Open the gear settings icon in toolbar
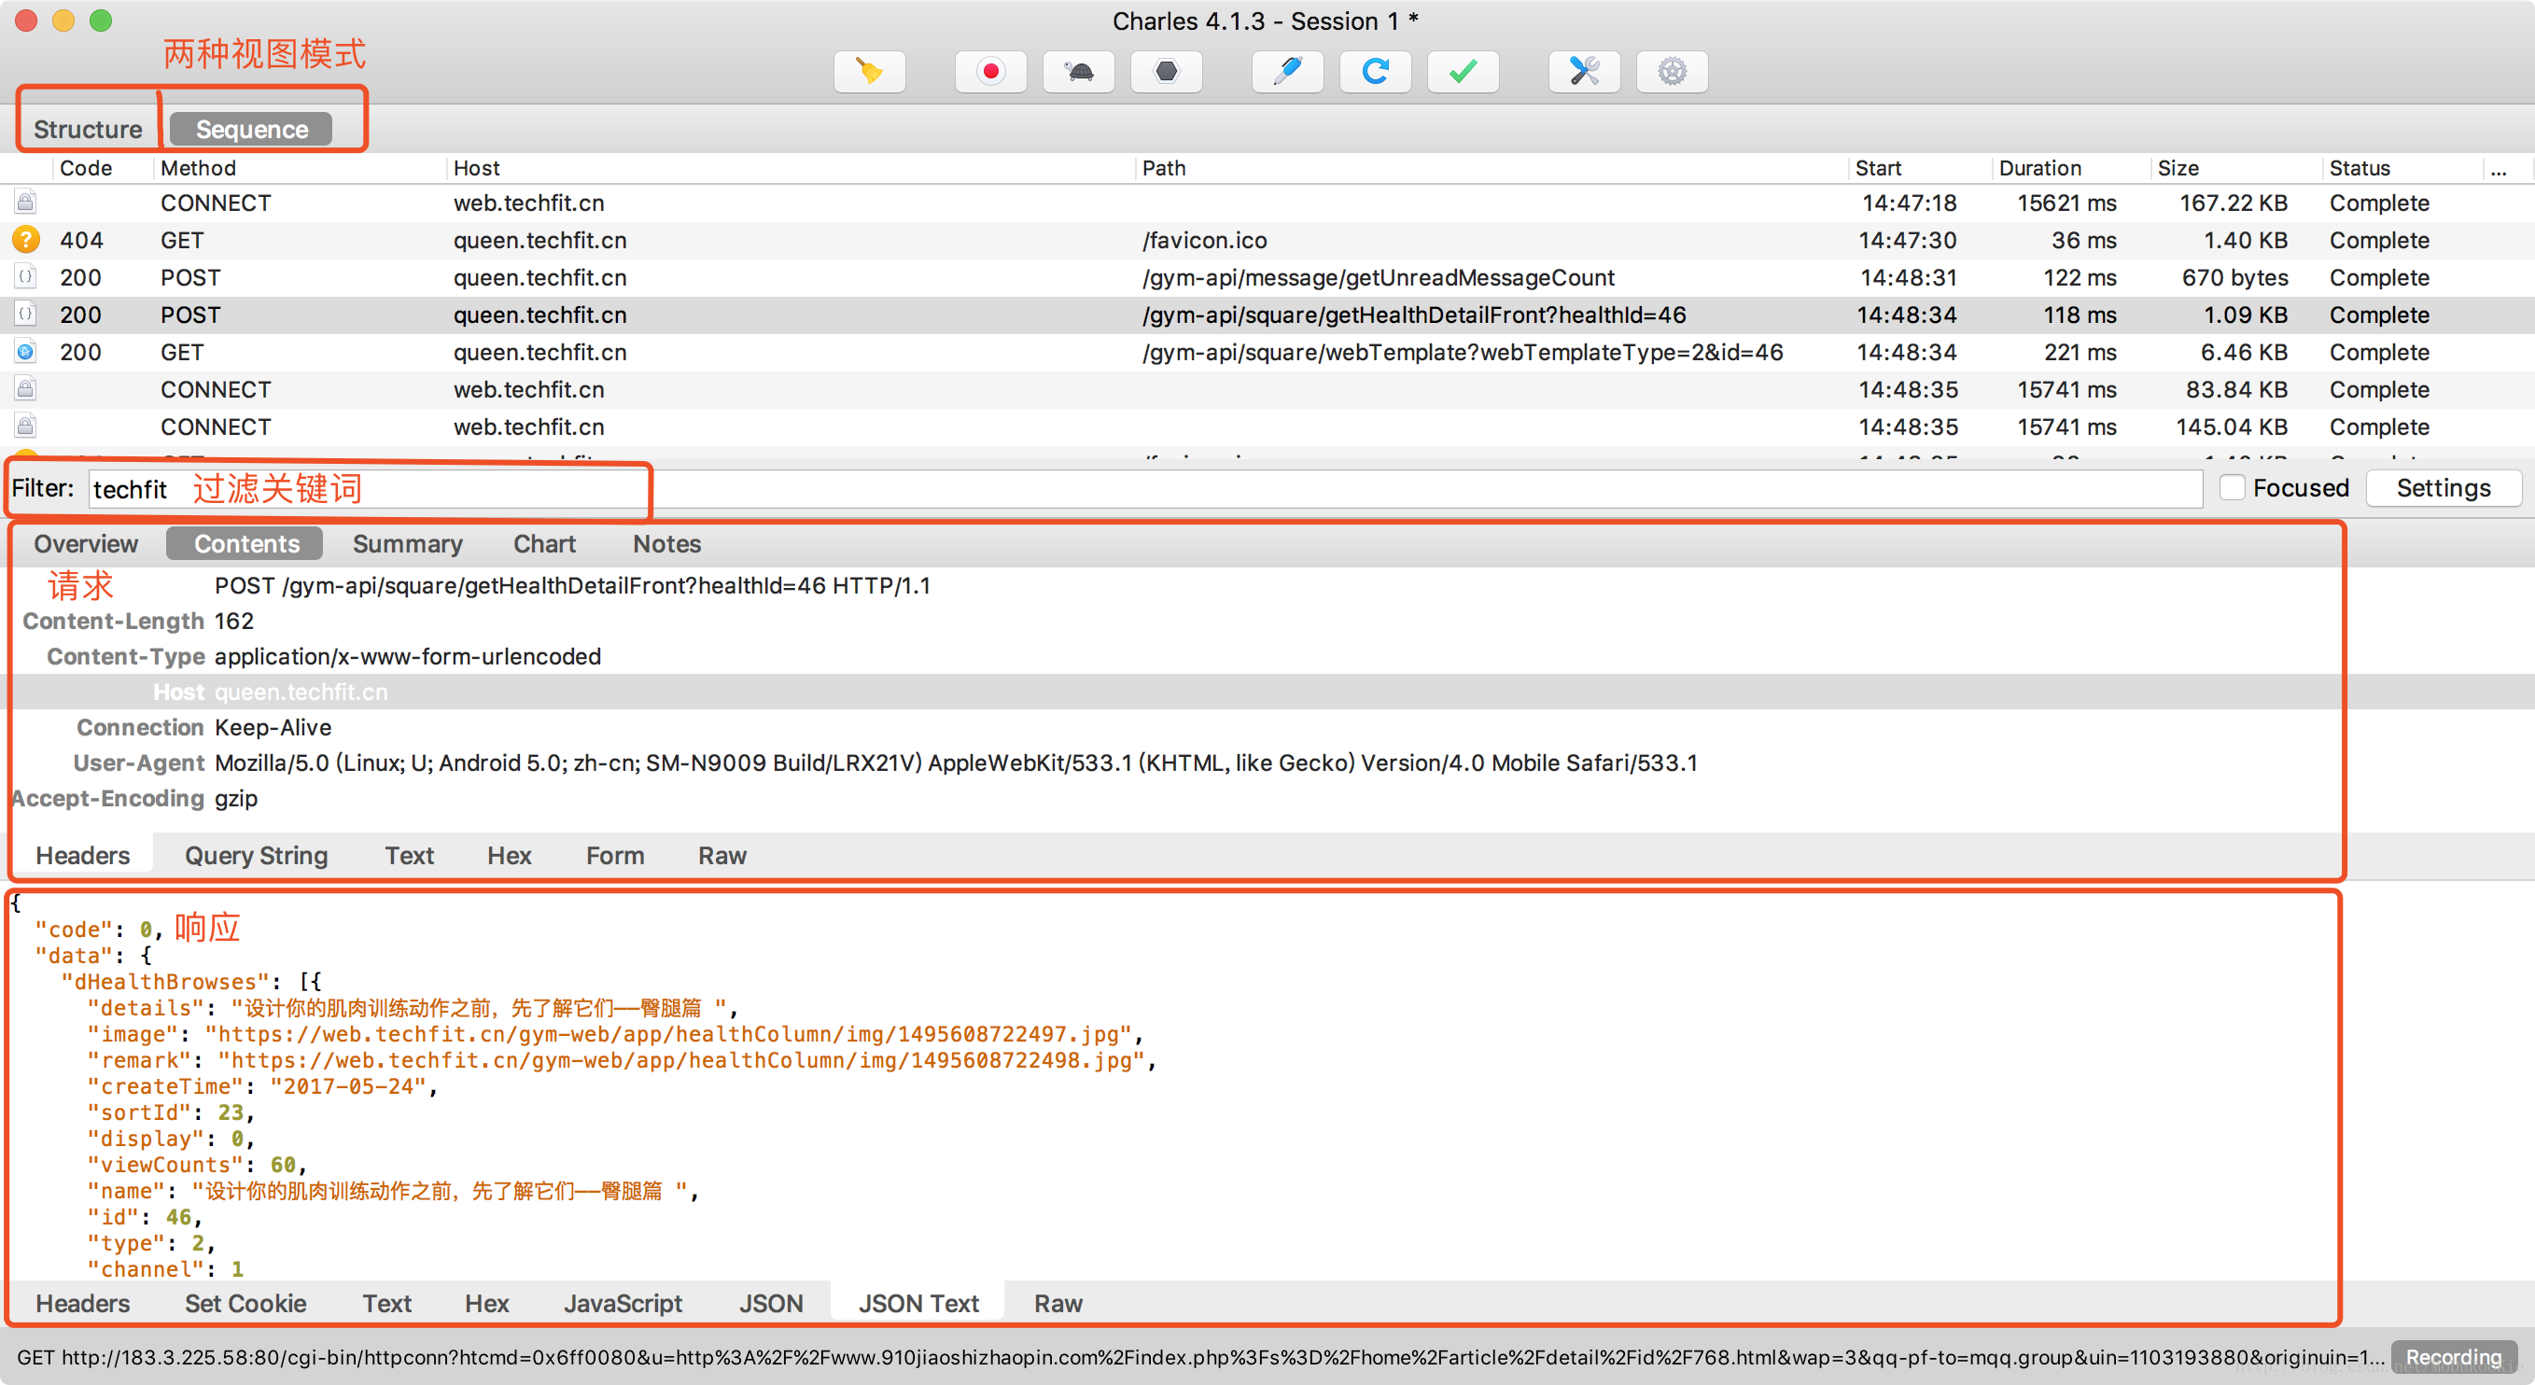 (1672, 72)
